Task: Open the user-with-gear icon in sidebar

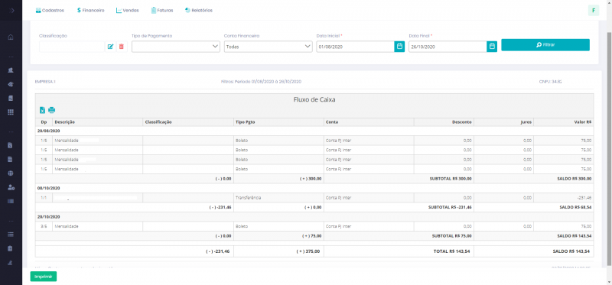Action: click(x=11, y=187)
